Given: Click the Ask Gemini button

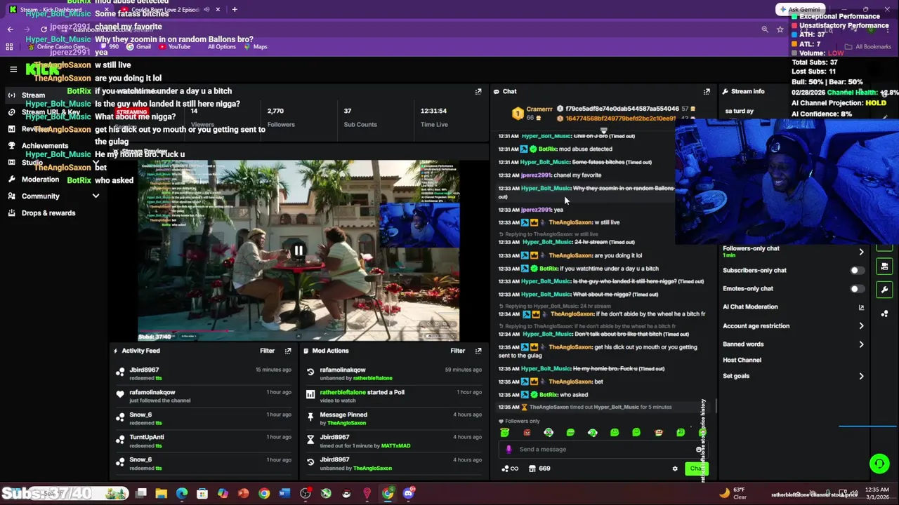Looking at the screenshot, I should pos(800,10).
